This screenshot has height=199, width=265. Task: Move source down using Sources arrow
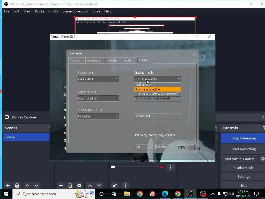point(99,186)
